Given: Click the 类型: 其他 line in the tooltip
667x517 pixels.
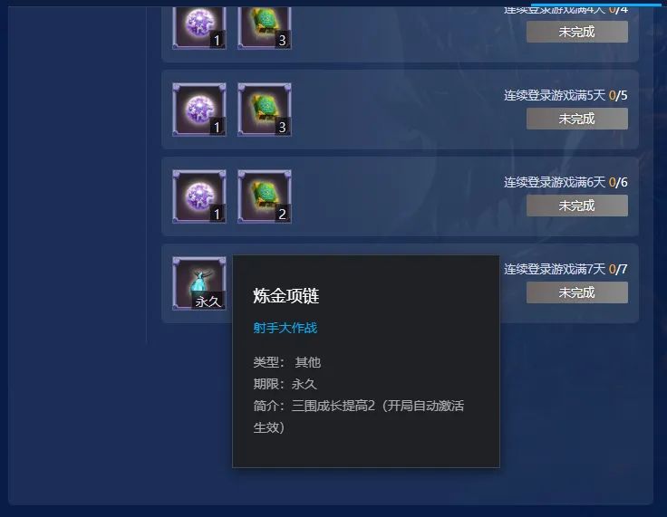Looking at the screenshot, I should tap(287, 362).
